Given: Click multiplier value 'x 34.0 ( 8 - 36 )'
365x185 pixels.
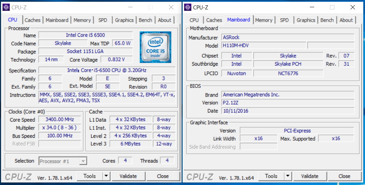Looking at the screenshot, I should click(x=60, y=128).
